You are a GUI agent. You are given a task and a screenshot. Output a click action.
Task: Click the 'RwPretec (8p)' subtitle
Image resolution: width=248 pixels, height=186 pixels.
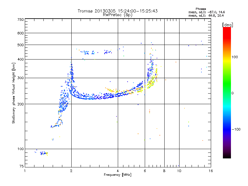[x=117, y=15]
